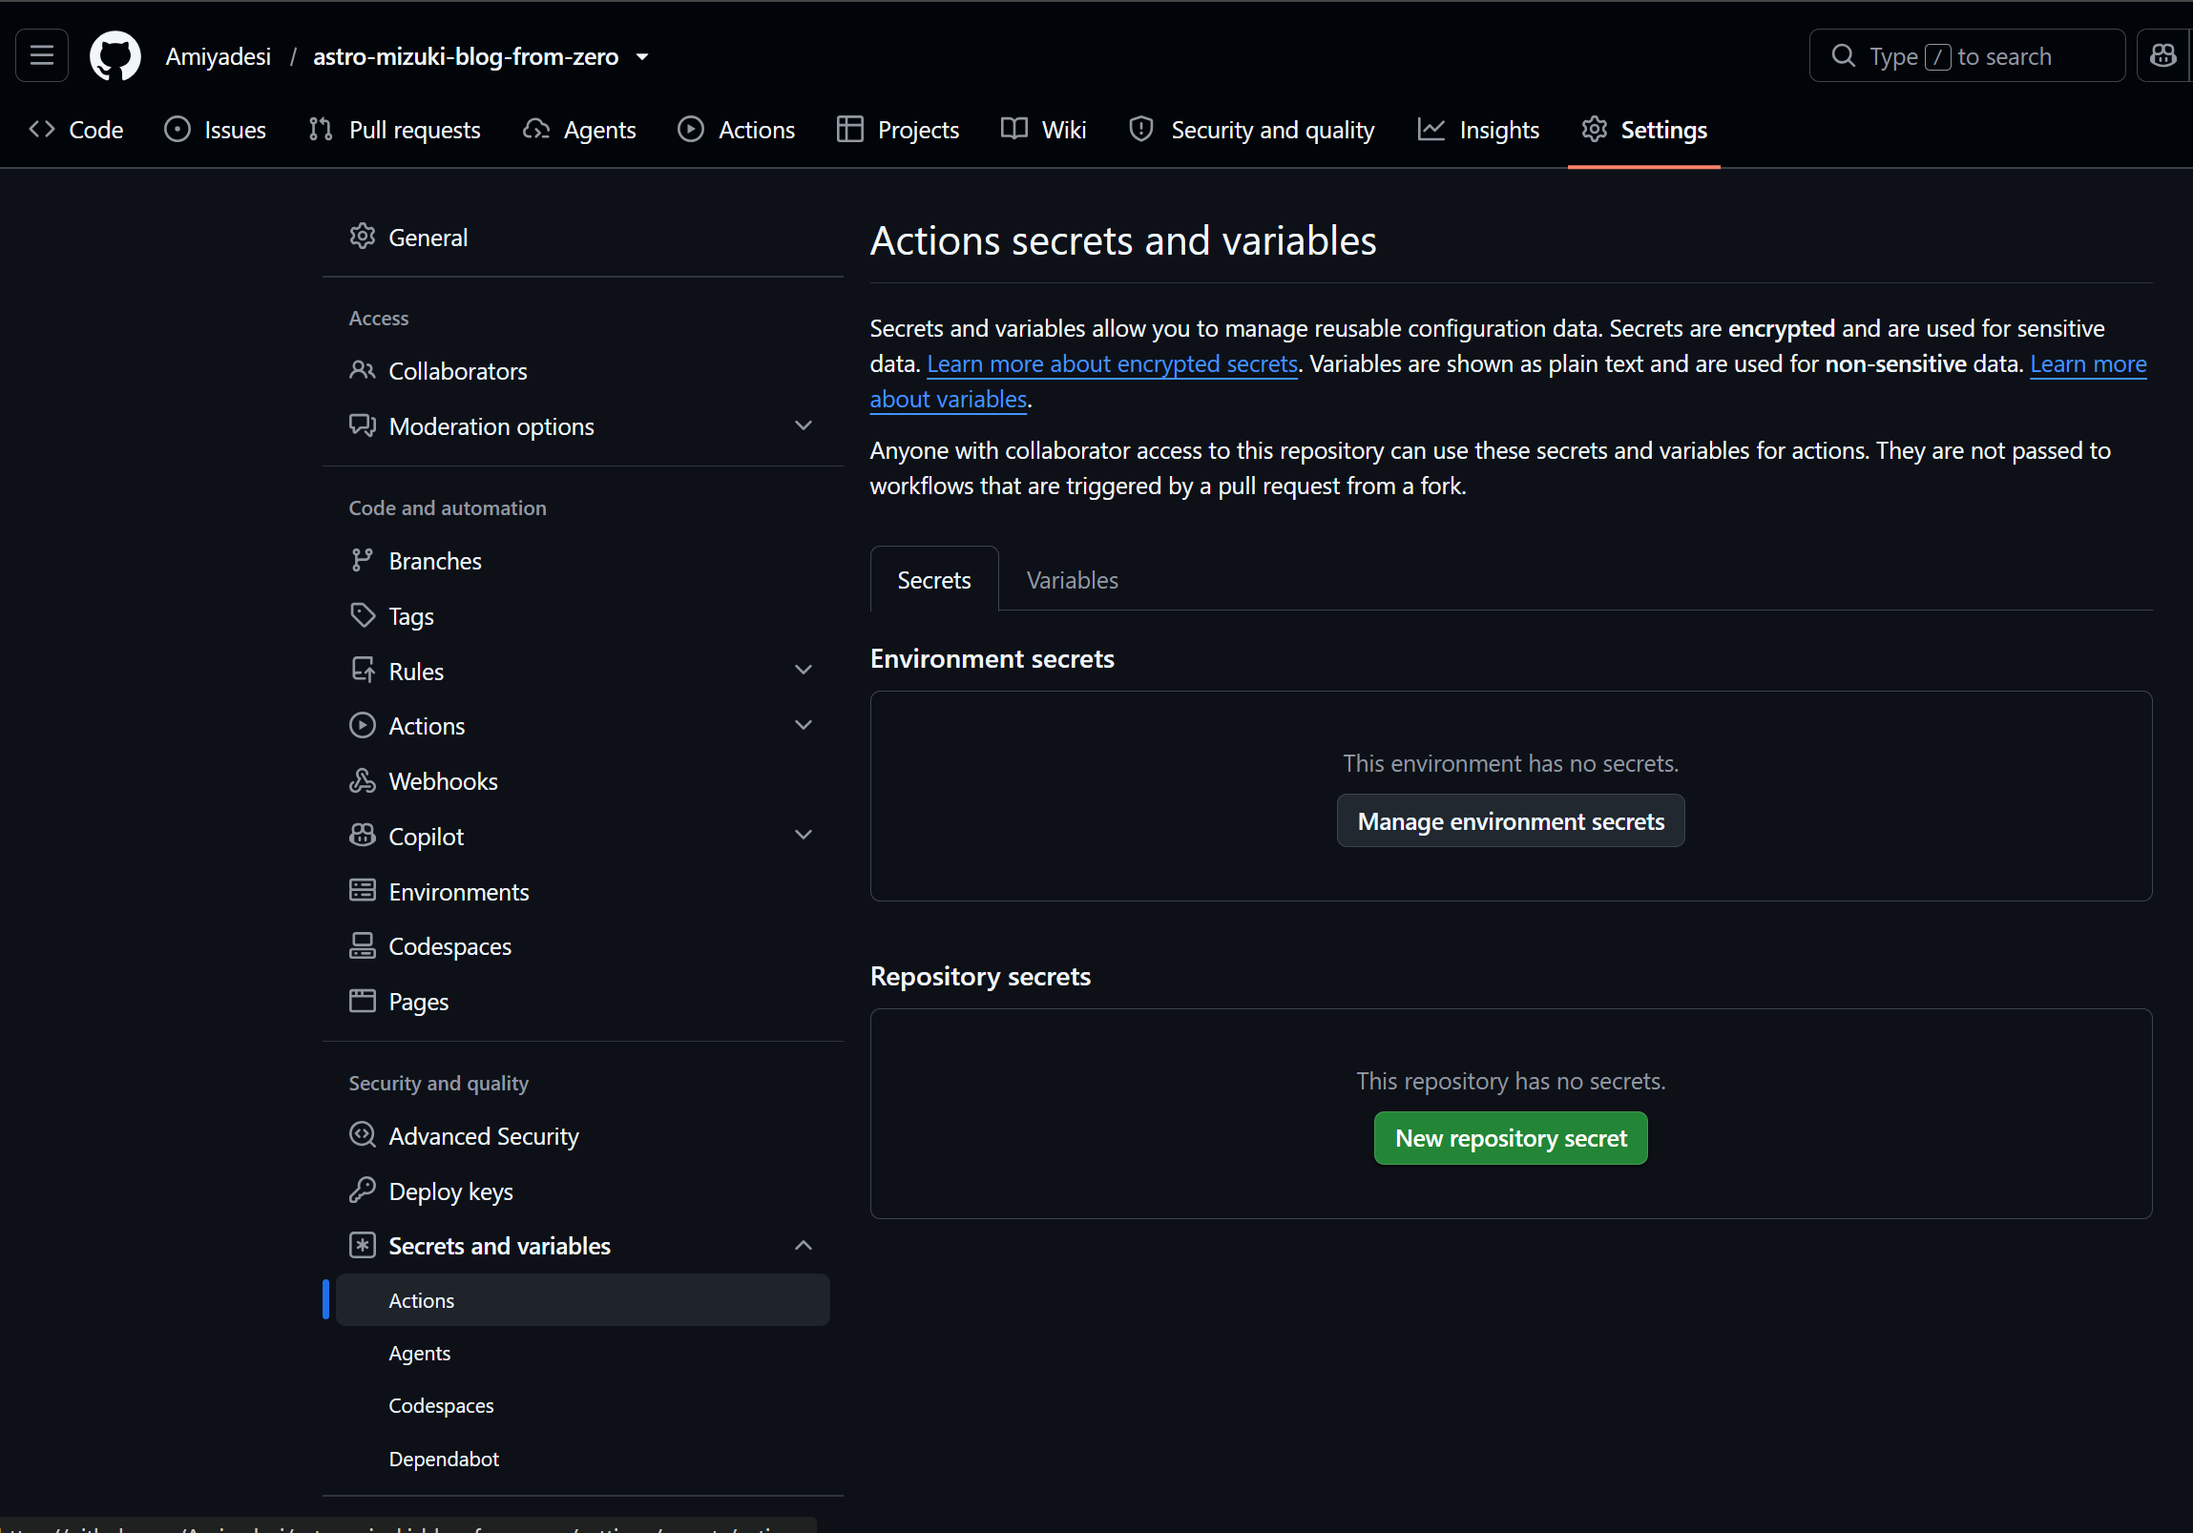Click the Secrets and variables asterisk icon
This screenshot has width=2193, height=1533.
tap(362, 1245)
